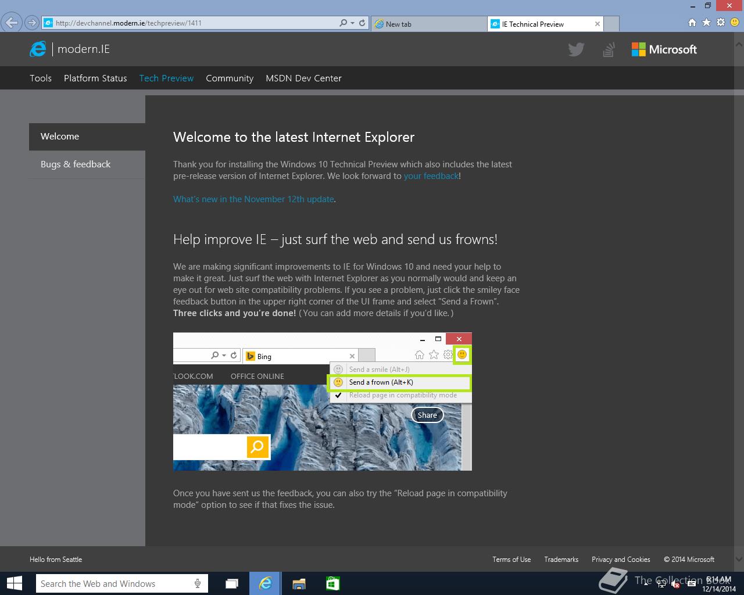Viewport: 744px width, 595px height.
Task: Open the Tools gear menu
Action: coord(721,23)
